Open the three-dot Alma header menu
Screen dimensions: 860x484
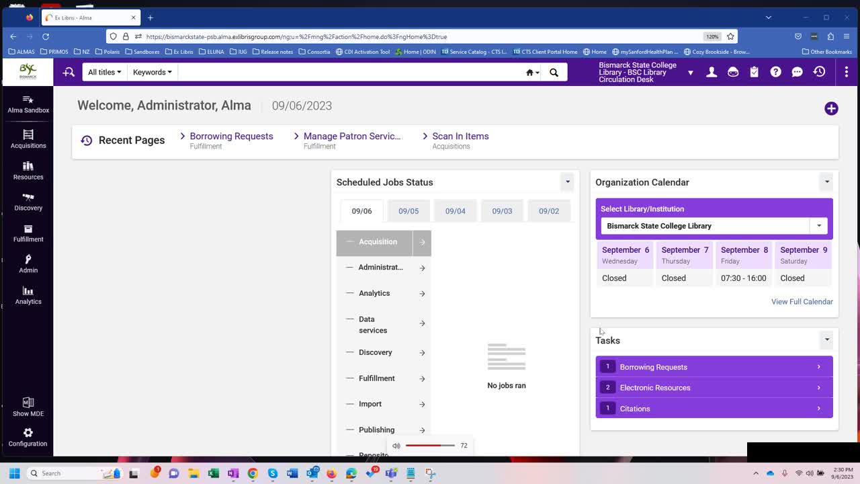point(847,72)
